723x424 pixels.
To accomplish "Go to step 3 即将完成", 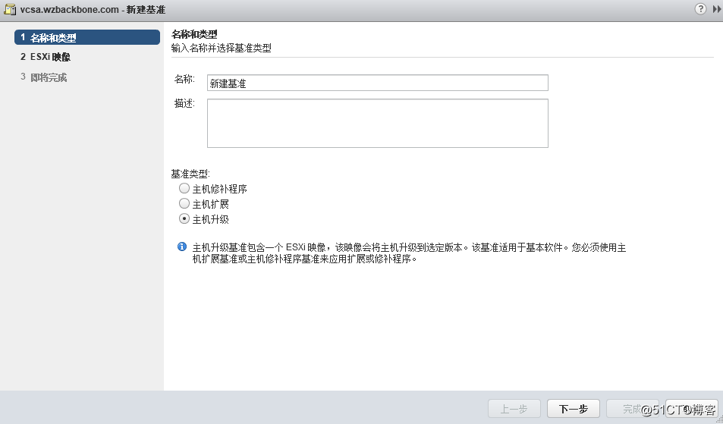I will pyautogui.click(x=44, y=77).
